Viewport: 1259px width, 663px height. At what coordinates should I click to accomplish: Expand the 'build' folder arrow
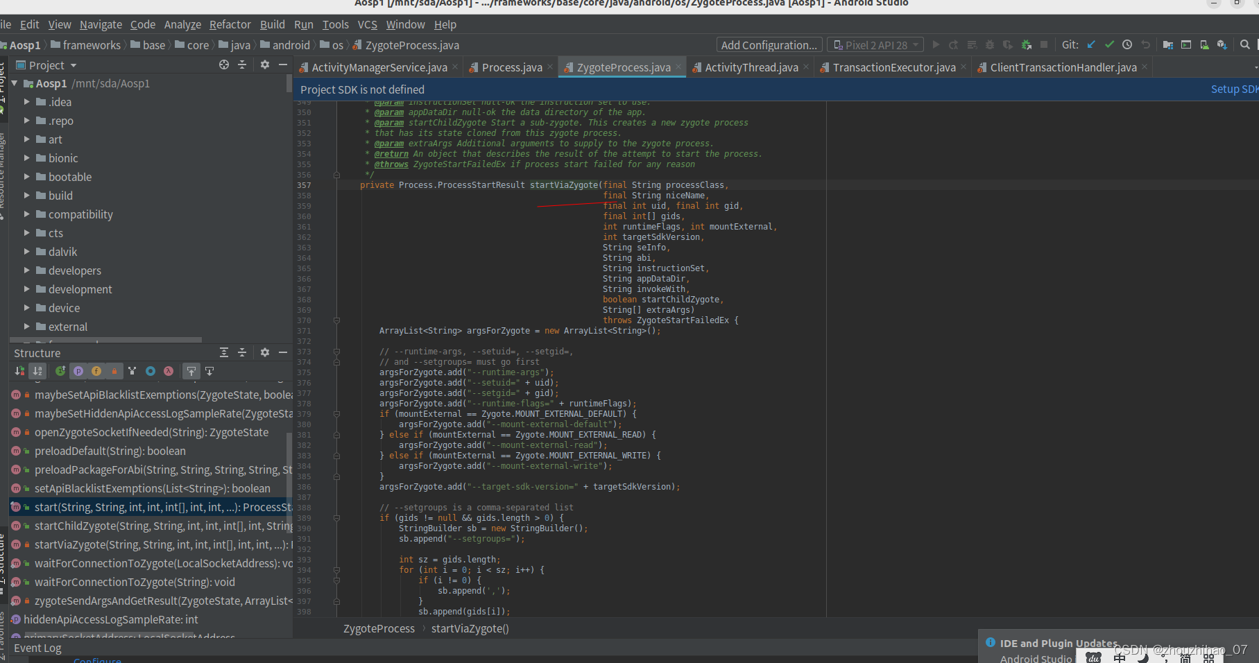(27, 196)
